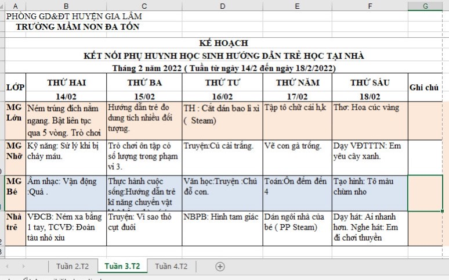Select the active Tuần 3.T2 sheet tab
449x280 pixels.
tap(121, 267)
